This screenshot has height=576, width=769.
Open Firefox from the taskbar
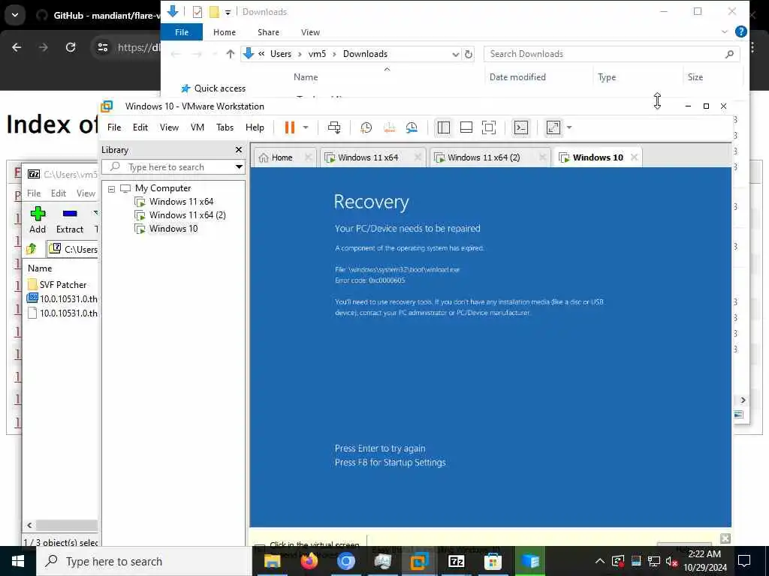pos(309,561)
